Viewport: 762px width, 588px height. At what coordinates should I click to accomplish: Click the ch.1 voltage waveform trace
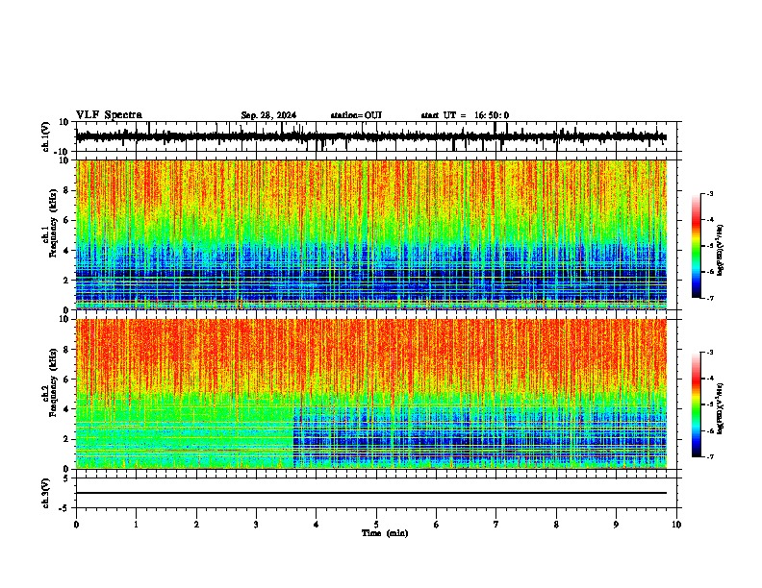point(371,136)
